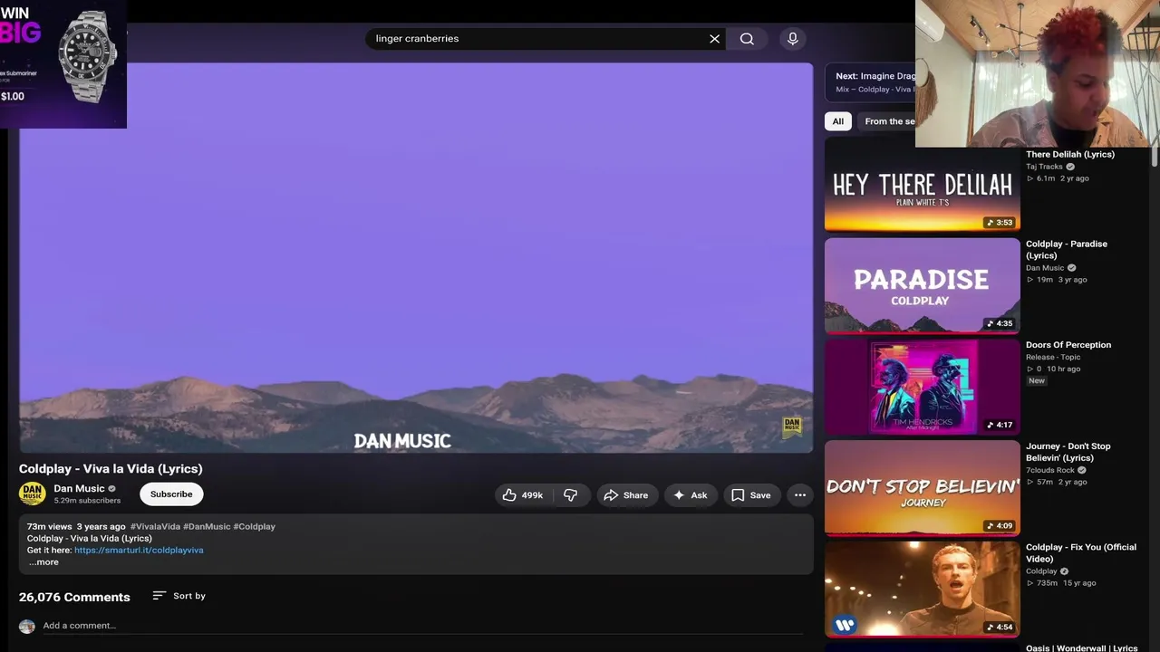Select the All filter chip
This screenshot has width=1160, height=652.
tap(838, 121)
